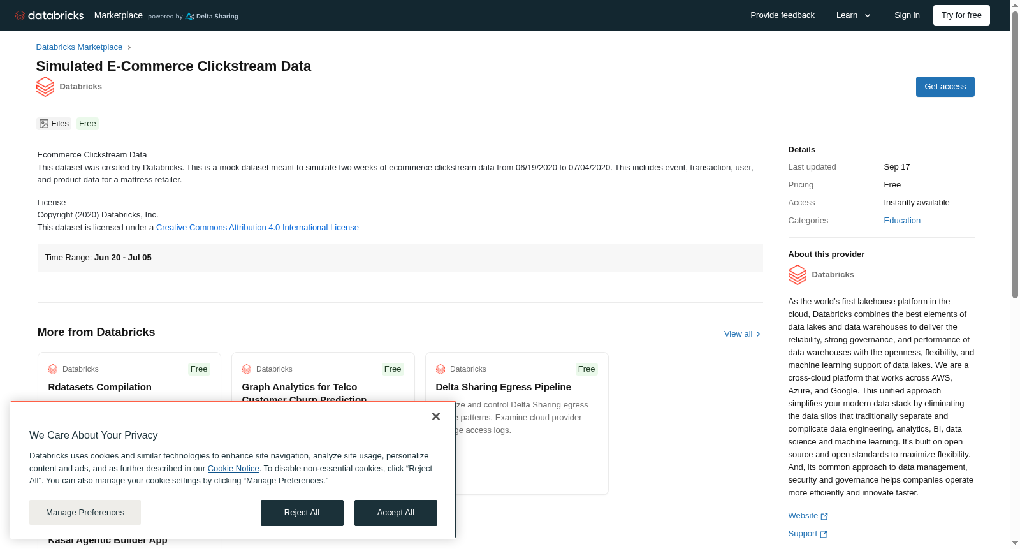Screen dimensions: 1020x549
Task: Open the Marketplace header link
Action: [119, 15]
